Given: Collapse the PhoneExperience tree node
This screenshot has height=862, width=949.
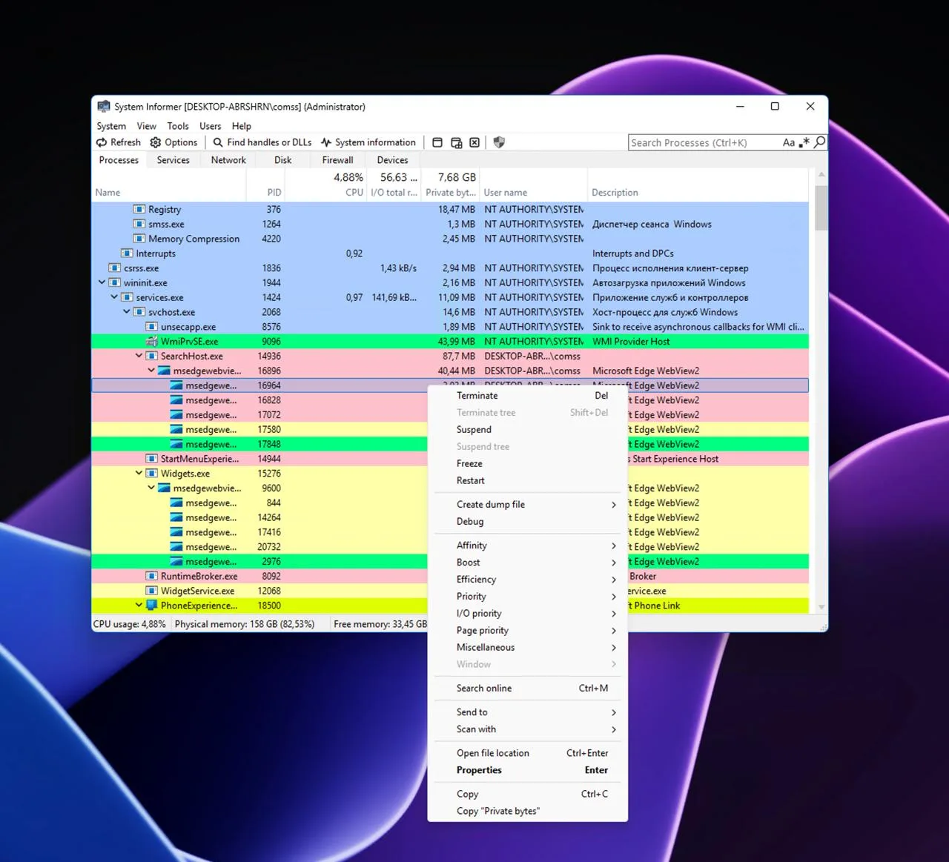Looking at the screenshot, I should (139, 606).
